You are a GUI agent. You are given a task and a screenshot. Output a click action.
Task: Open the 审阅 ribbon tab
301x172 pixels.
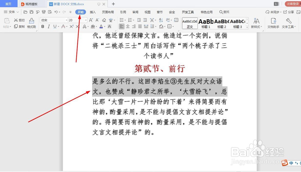pyautogui.click(x=135, y=12)
